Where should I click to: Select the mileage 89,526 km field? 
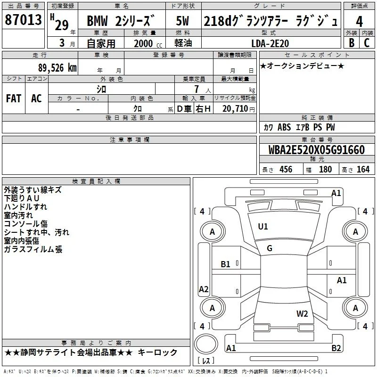40,67
